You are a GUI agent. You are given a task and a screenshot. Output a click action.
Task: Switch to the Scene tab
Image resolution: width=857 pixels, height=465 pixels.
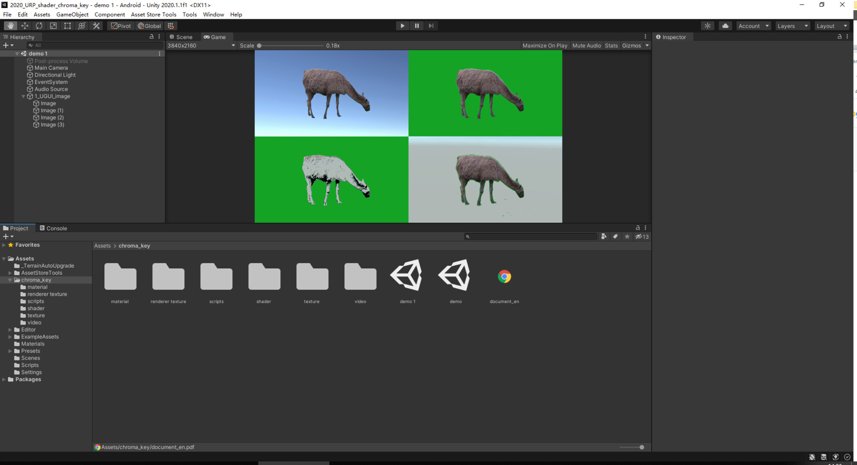(x=182, y=37)
